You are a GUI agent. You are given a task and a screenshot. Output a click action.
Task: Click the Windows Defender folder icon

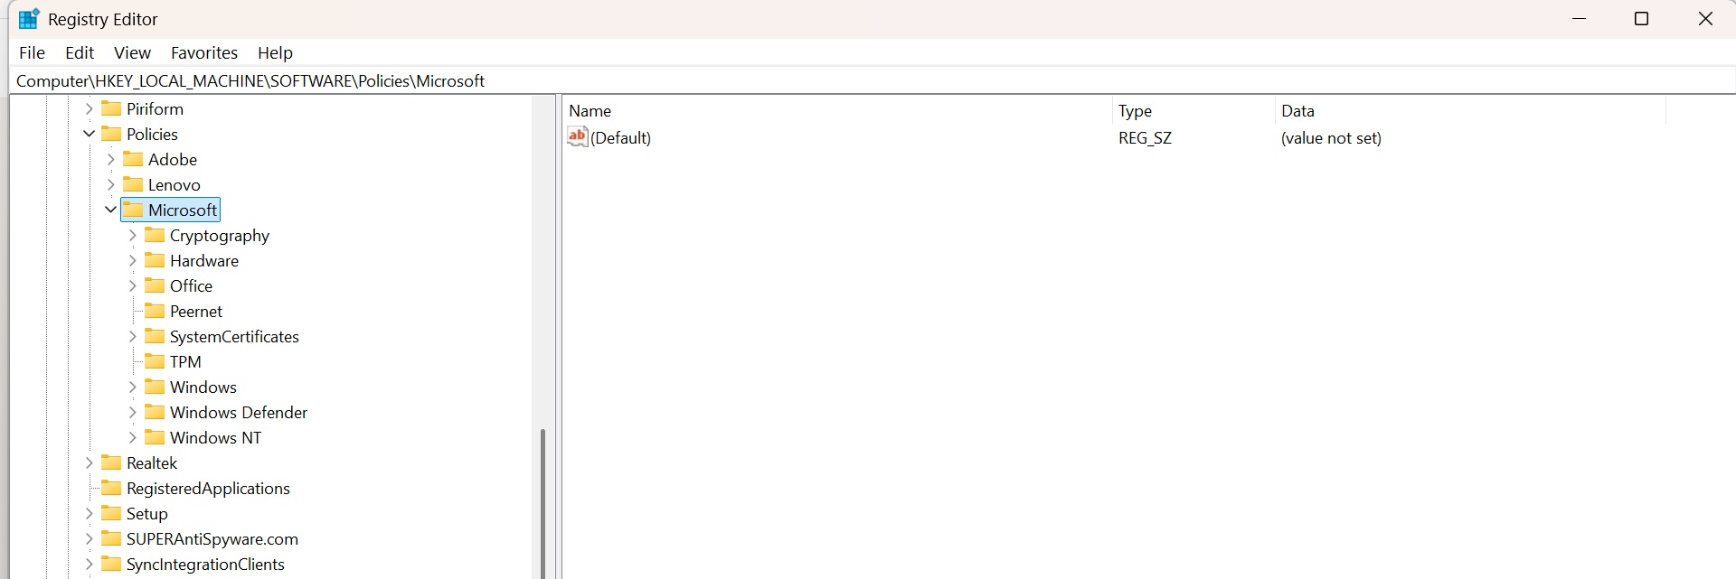[x=155, y=412]
